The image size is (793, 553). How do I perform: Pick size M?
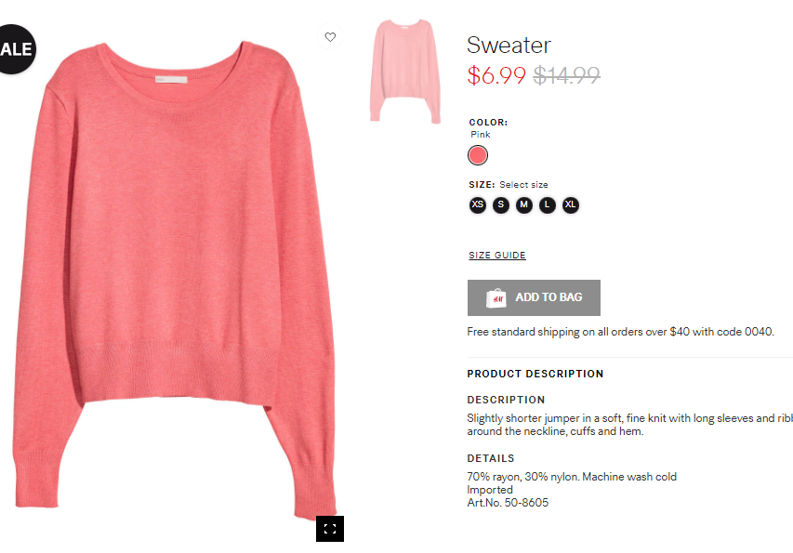coord(524,204)
